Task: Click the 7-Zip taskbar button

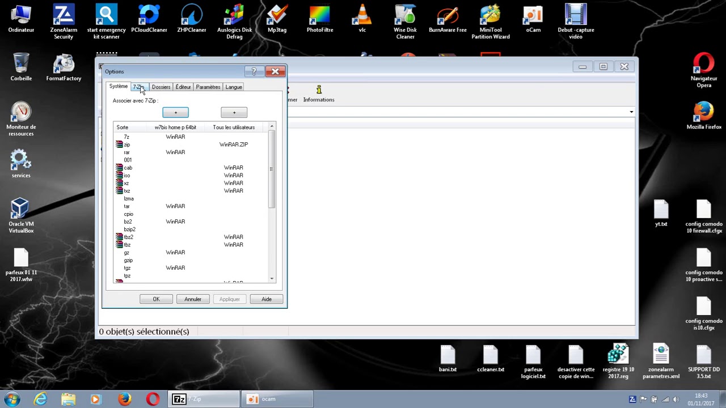Action: coord(204,399)
